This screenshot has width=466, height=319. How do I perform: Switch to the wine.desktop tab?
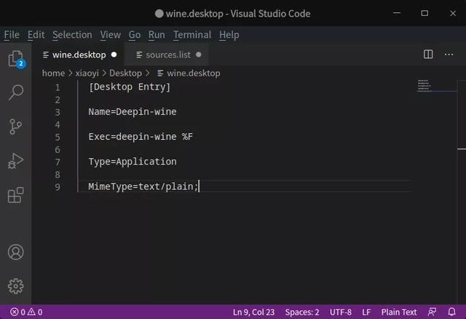tap(79, 55)
